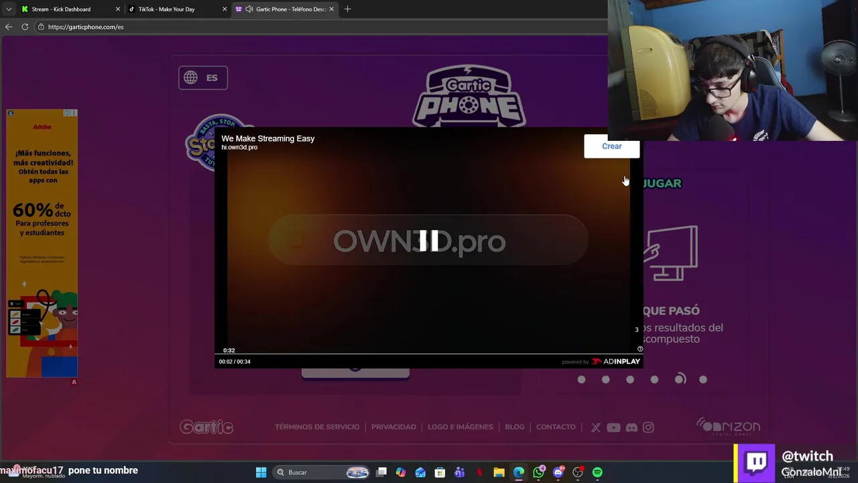The width and height of the screenshot is (858, 483).
Task: Open Gartic's X (Twitter) page
Action: [x=595, y=427]
